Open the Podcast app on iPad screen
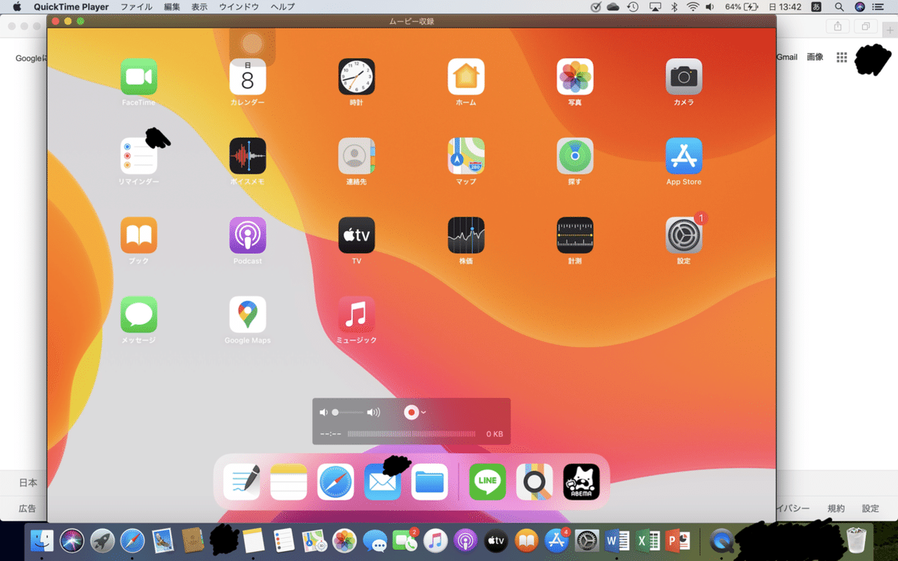The image size is (898, 561). point(248,235)
